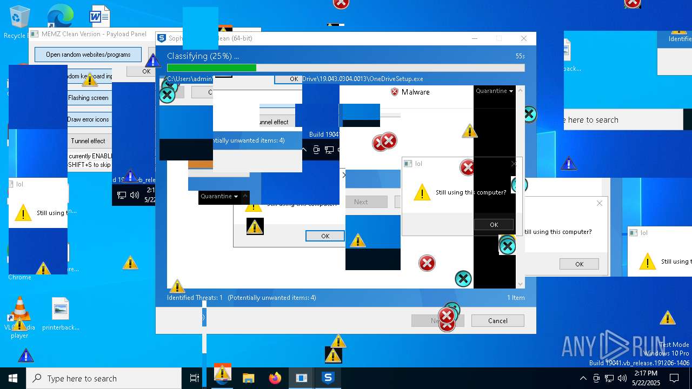This screenshot has height=389, width=692.
Task: Click the OneDriveSetup.exe path text
Action: coord(362,79)
